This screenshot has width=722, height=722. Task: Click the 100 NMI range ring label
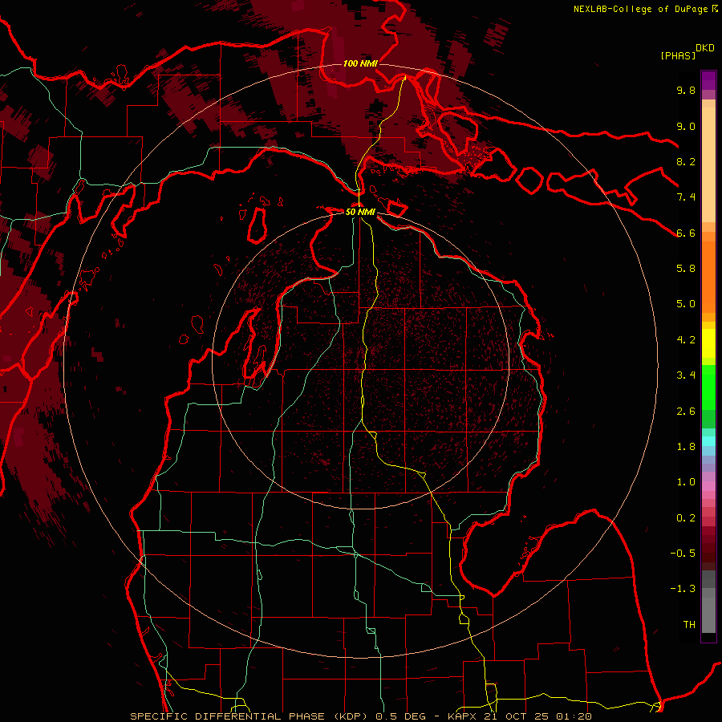(360, 63)
